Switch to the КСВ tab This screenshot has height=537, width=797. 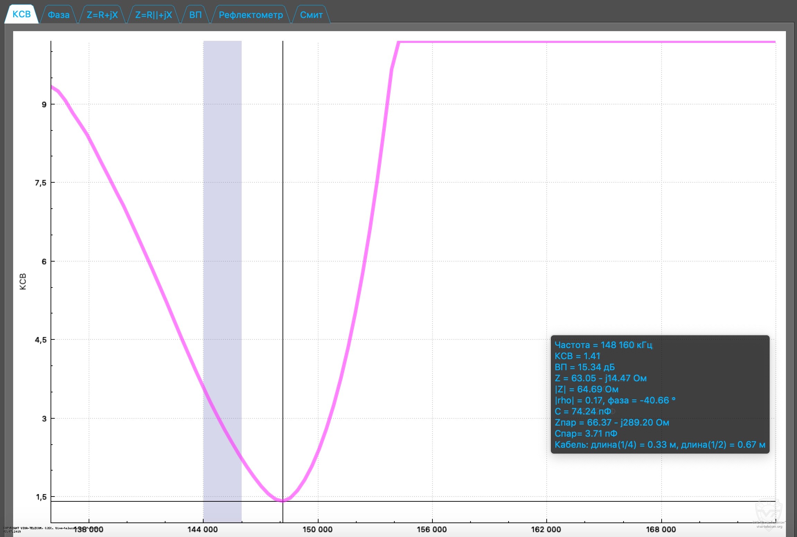point(21,15)
